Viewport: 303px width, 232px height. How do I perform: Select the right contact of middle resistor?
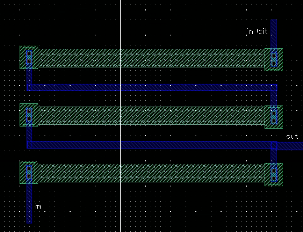[274, 117]
